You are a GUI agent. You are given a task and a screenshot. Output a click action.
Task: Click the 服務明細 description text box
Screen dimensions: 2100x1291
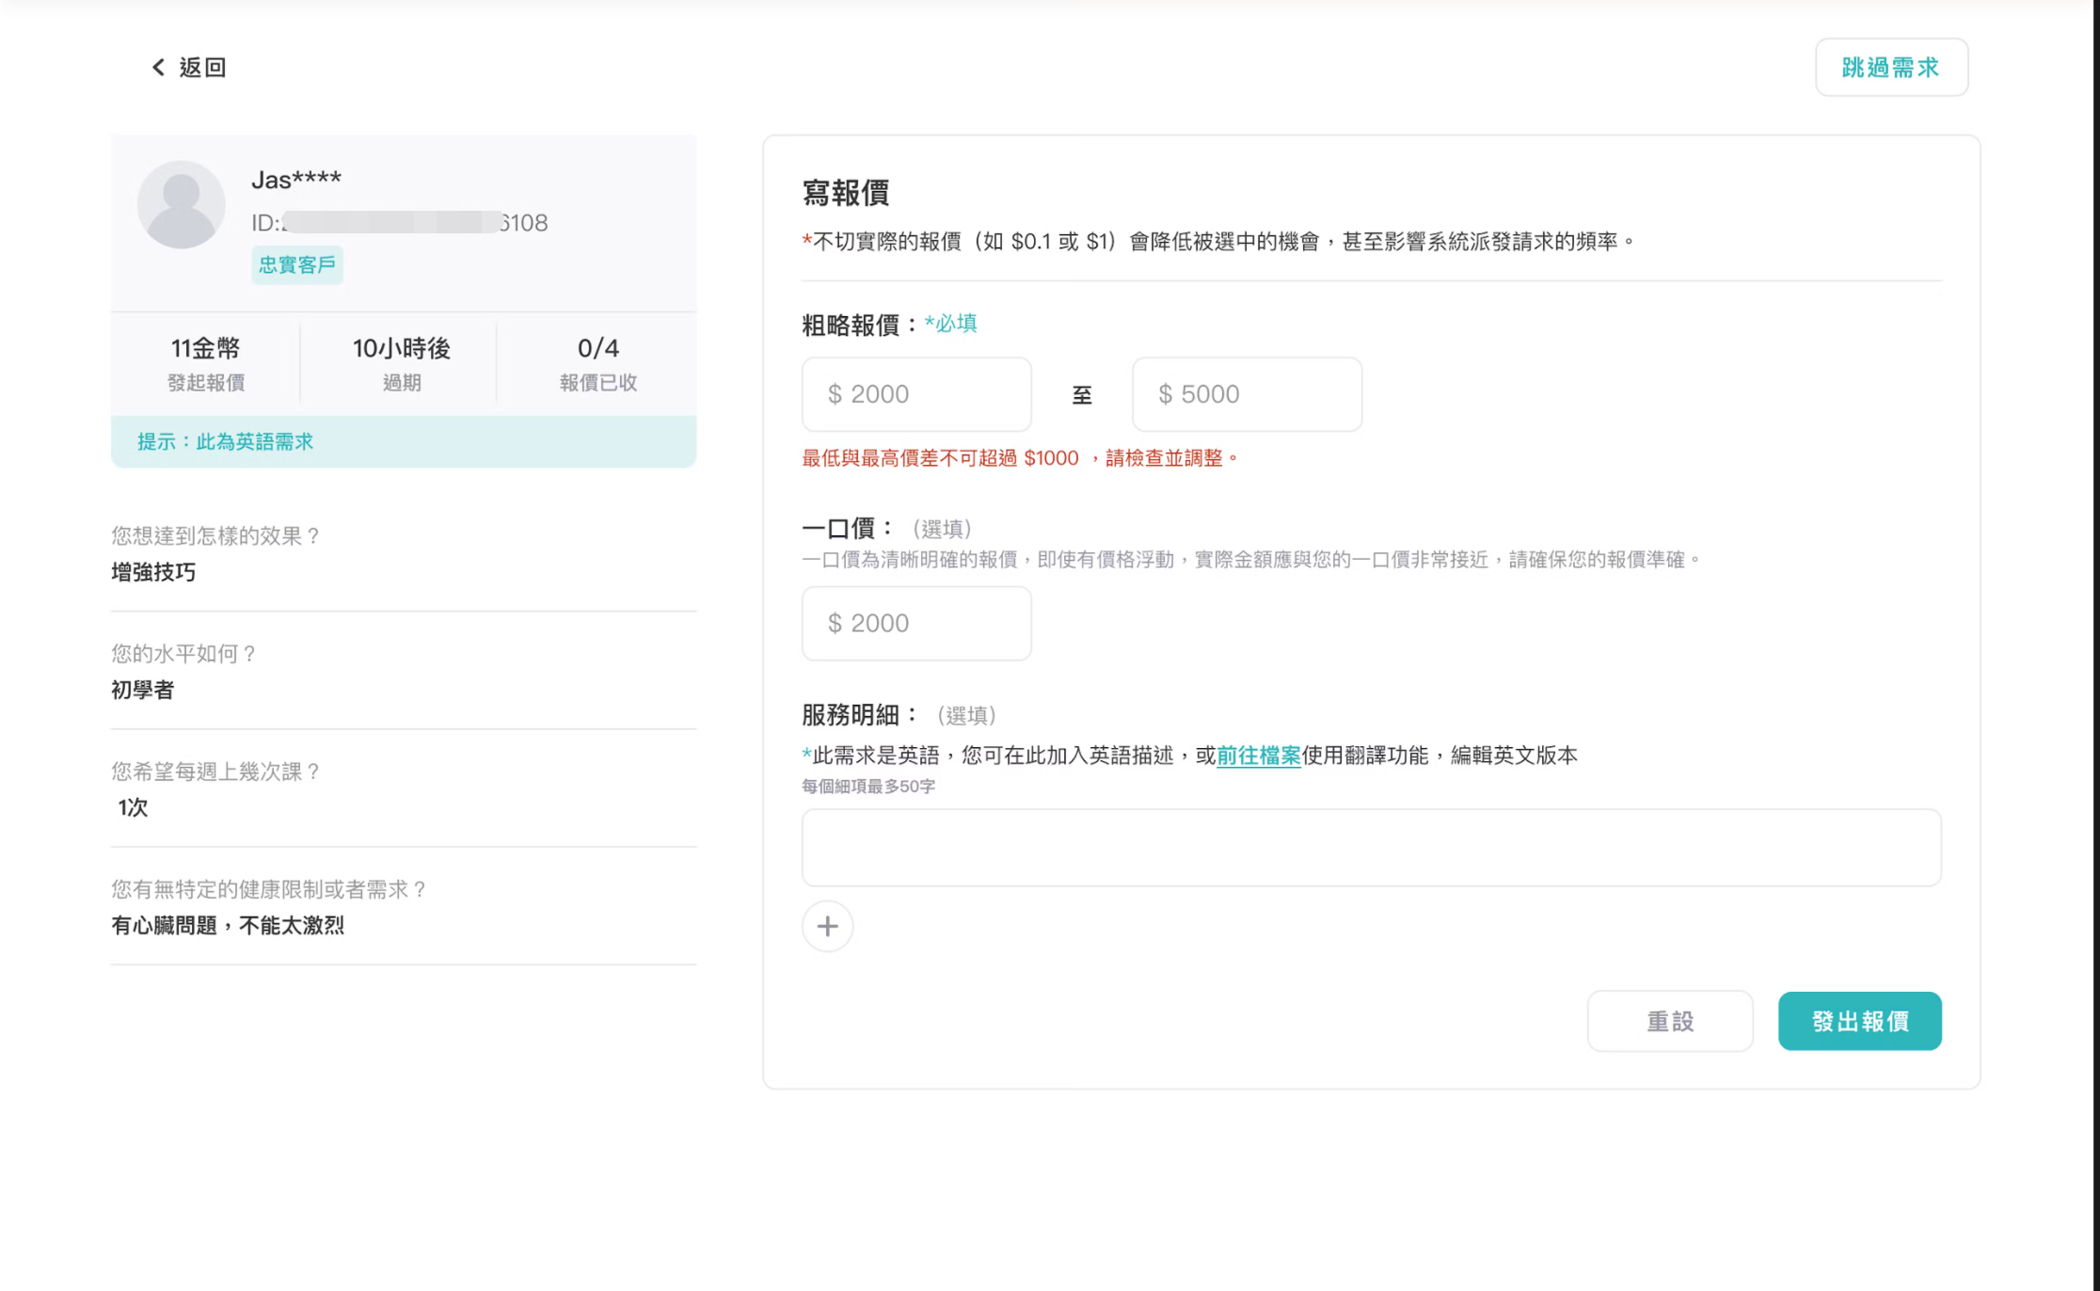tap(1371, 848)
